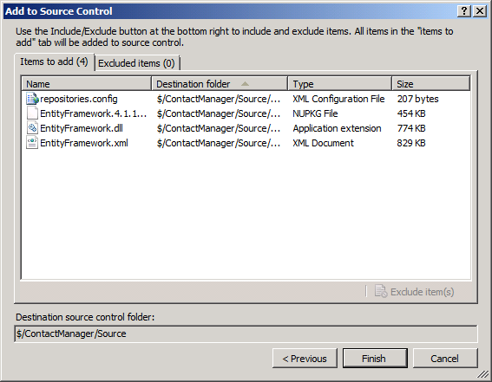Screen dimensions: 492x382
Task: Select the repositories.config file icon
Action: [x=32, y=99]
